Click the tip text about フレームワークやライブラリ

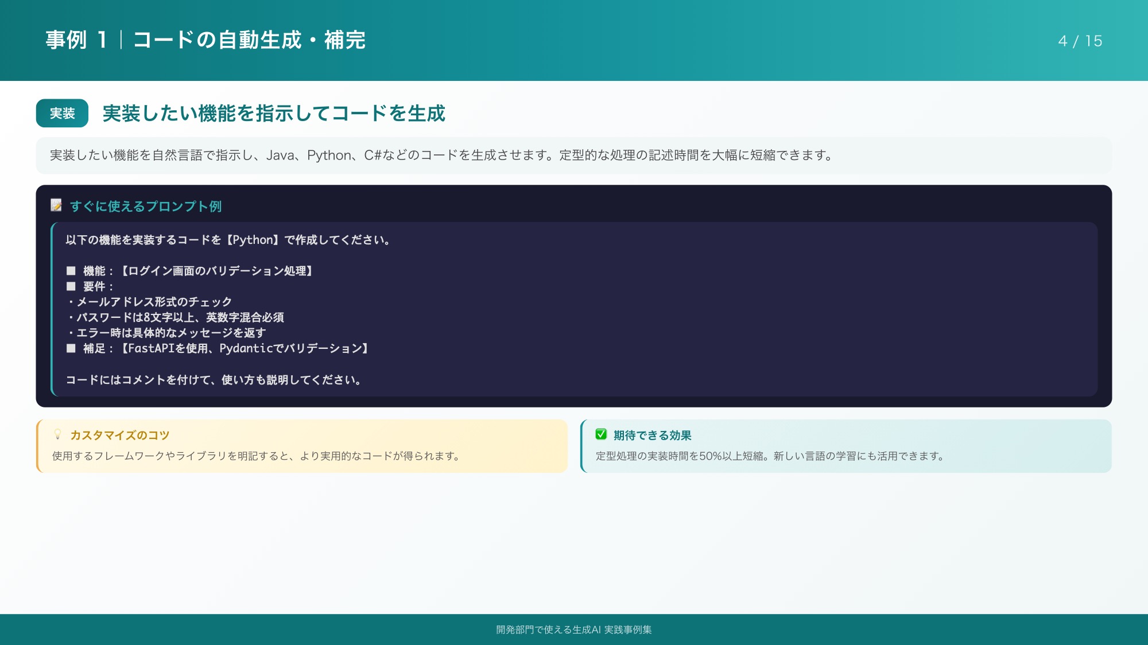(x=257, y=456)
